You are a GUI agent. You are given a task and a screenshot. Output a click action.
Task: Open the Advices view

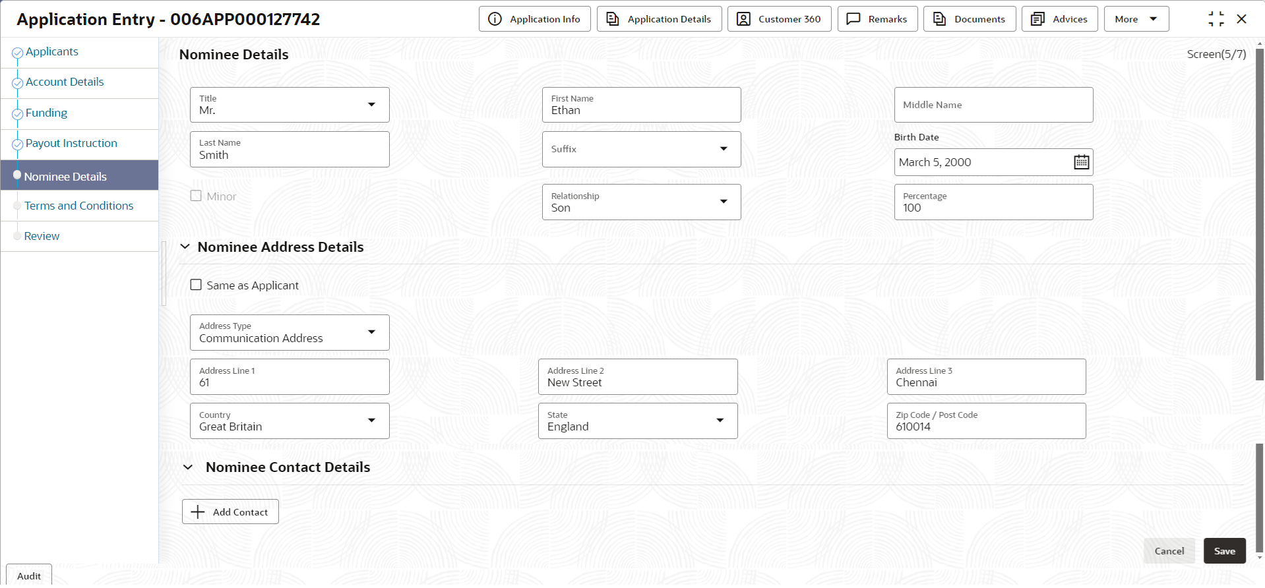[x=1060, y=19]
